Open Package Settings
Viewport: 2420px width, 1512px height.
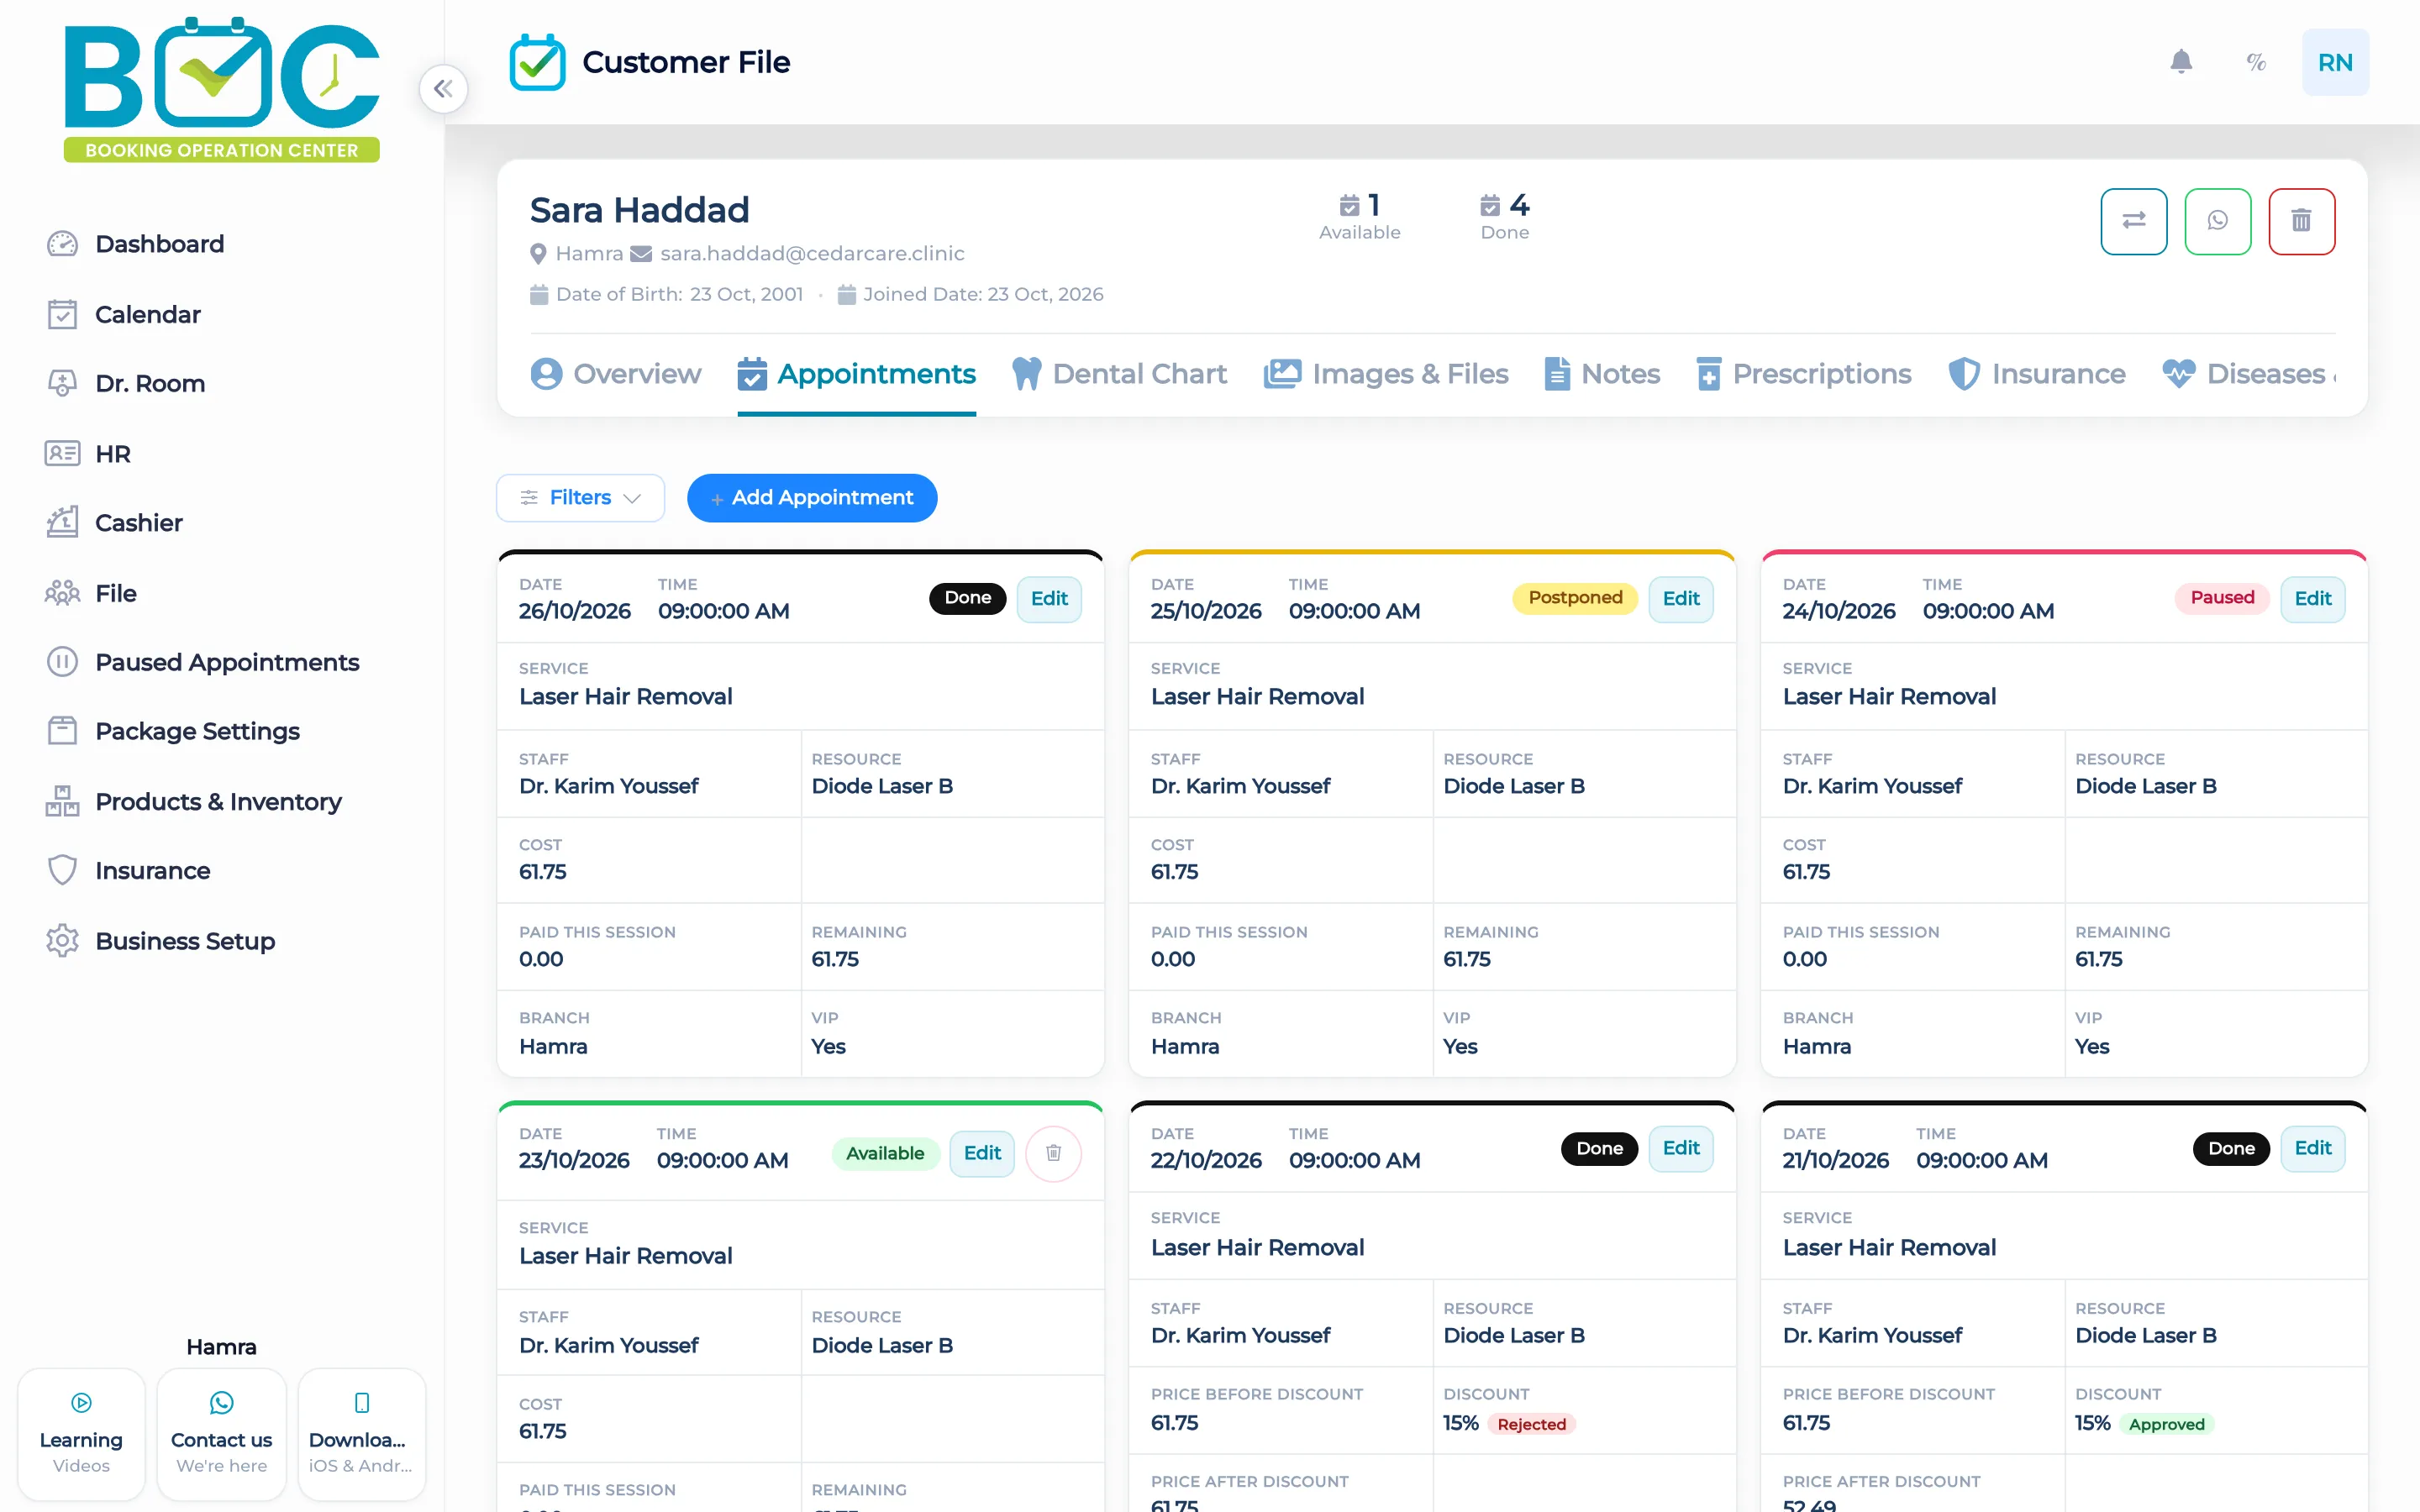(x=172, y=731)
